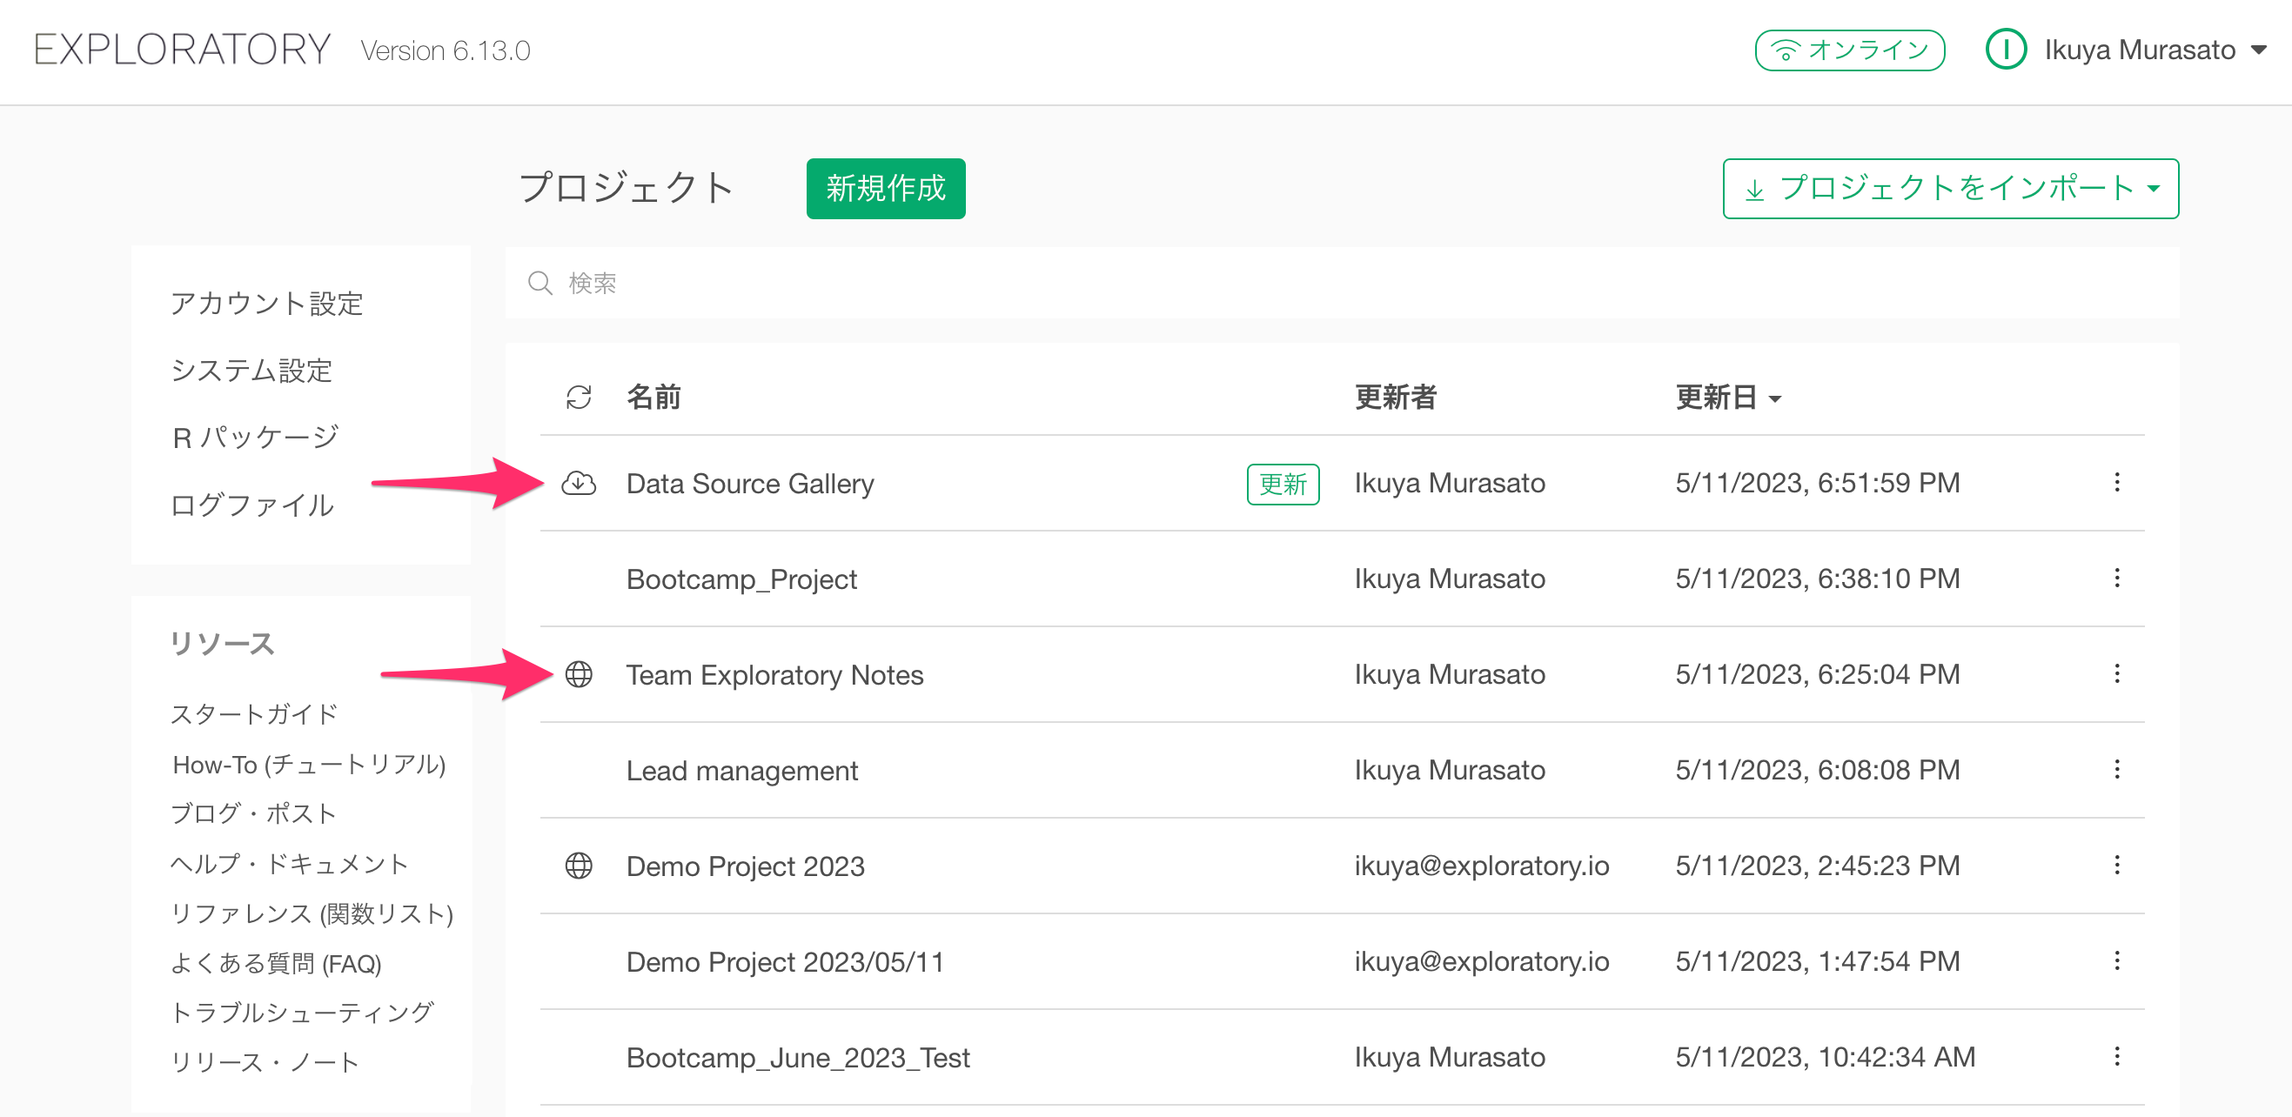The height and width of the screenshot is (1117, 2292).
Task: Click globe icon next to Demo Project 2023
Action: pyautogui.click(x=579, y=866)
